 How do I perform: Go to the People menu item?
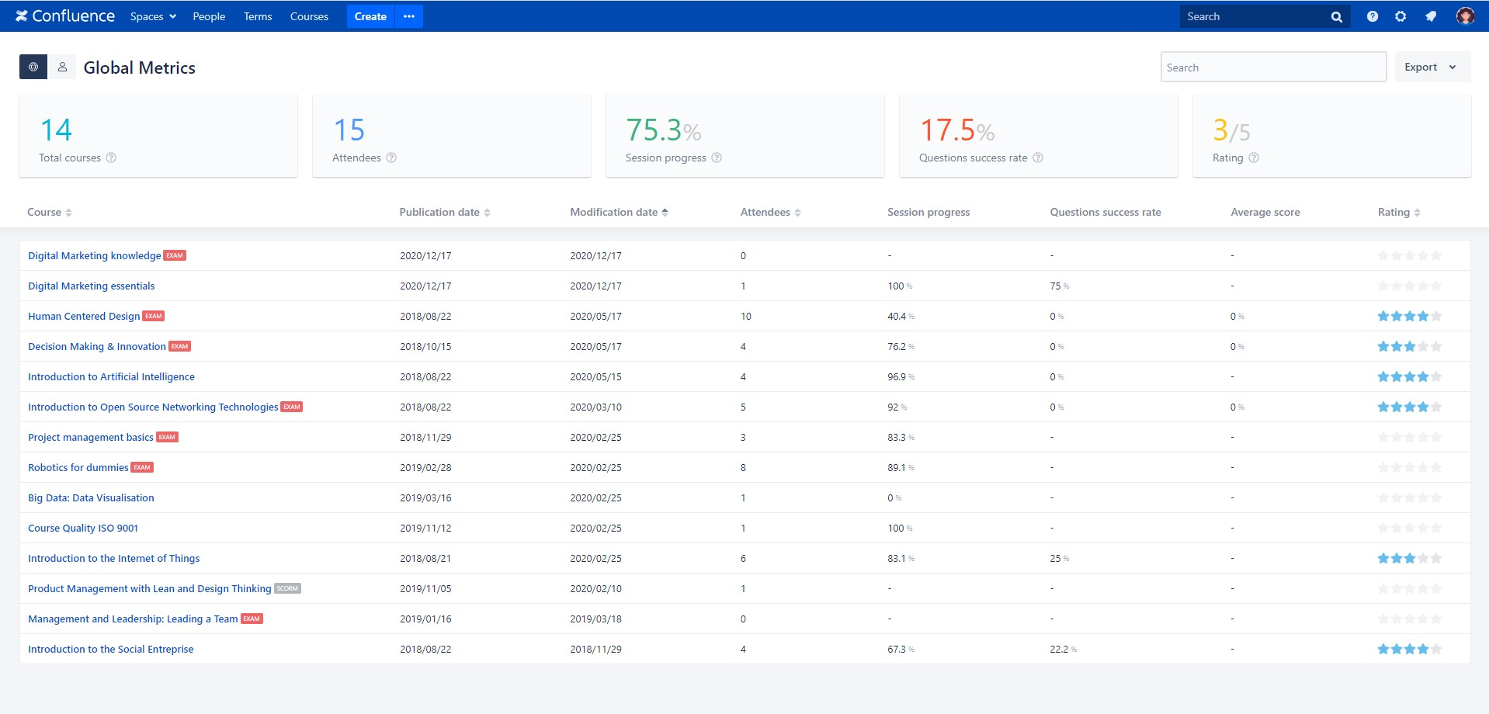tap(209, 16)
